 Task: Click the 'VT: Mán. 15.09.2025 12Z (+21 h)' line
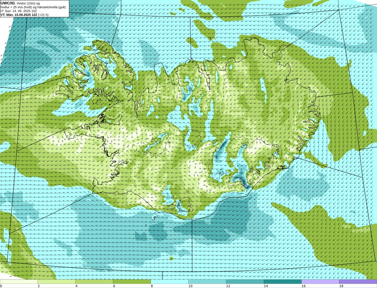pos(25,15)
